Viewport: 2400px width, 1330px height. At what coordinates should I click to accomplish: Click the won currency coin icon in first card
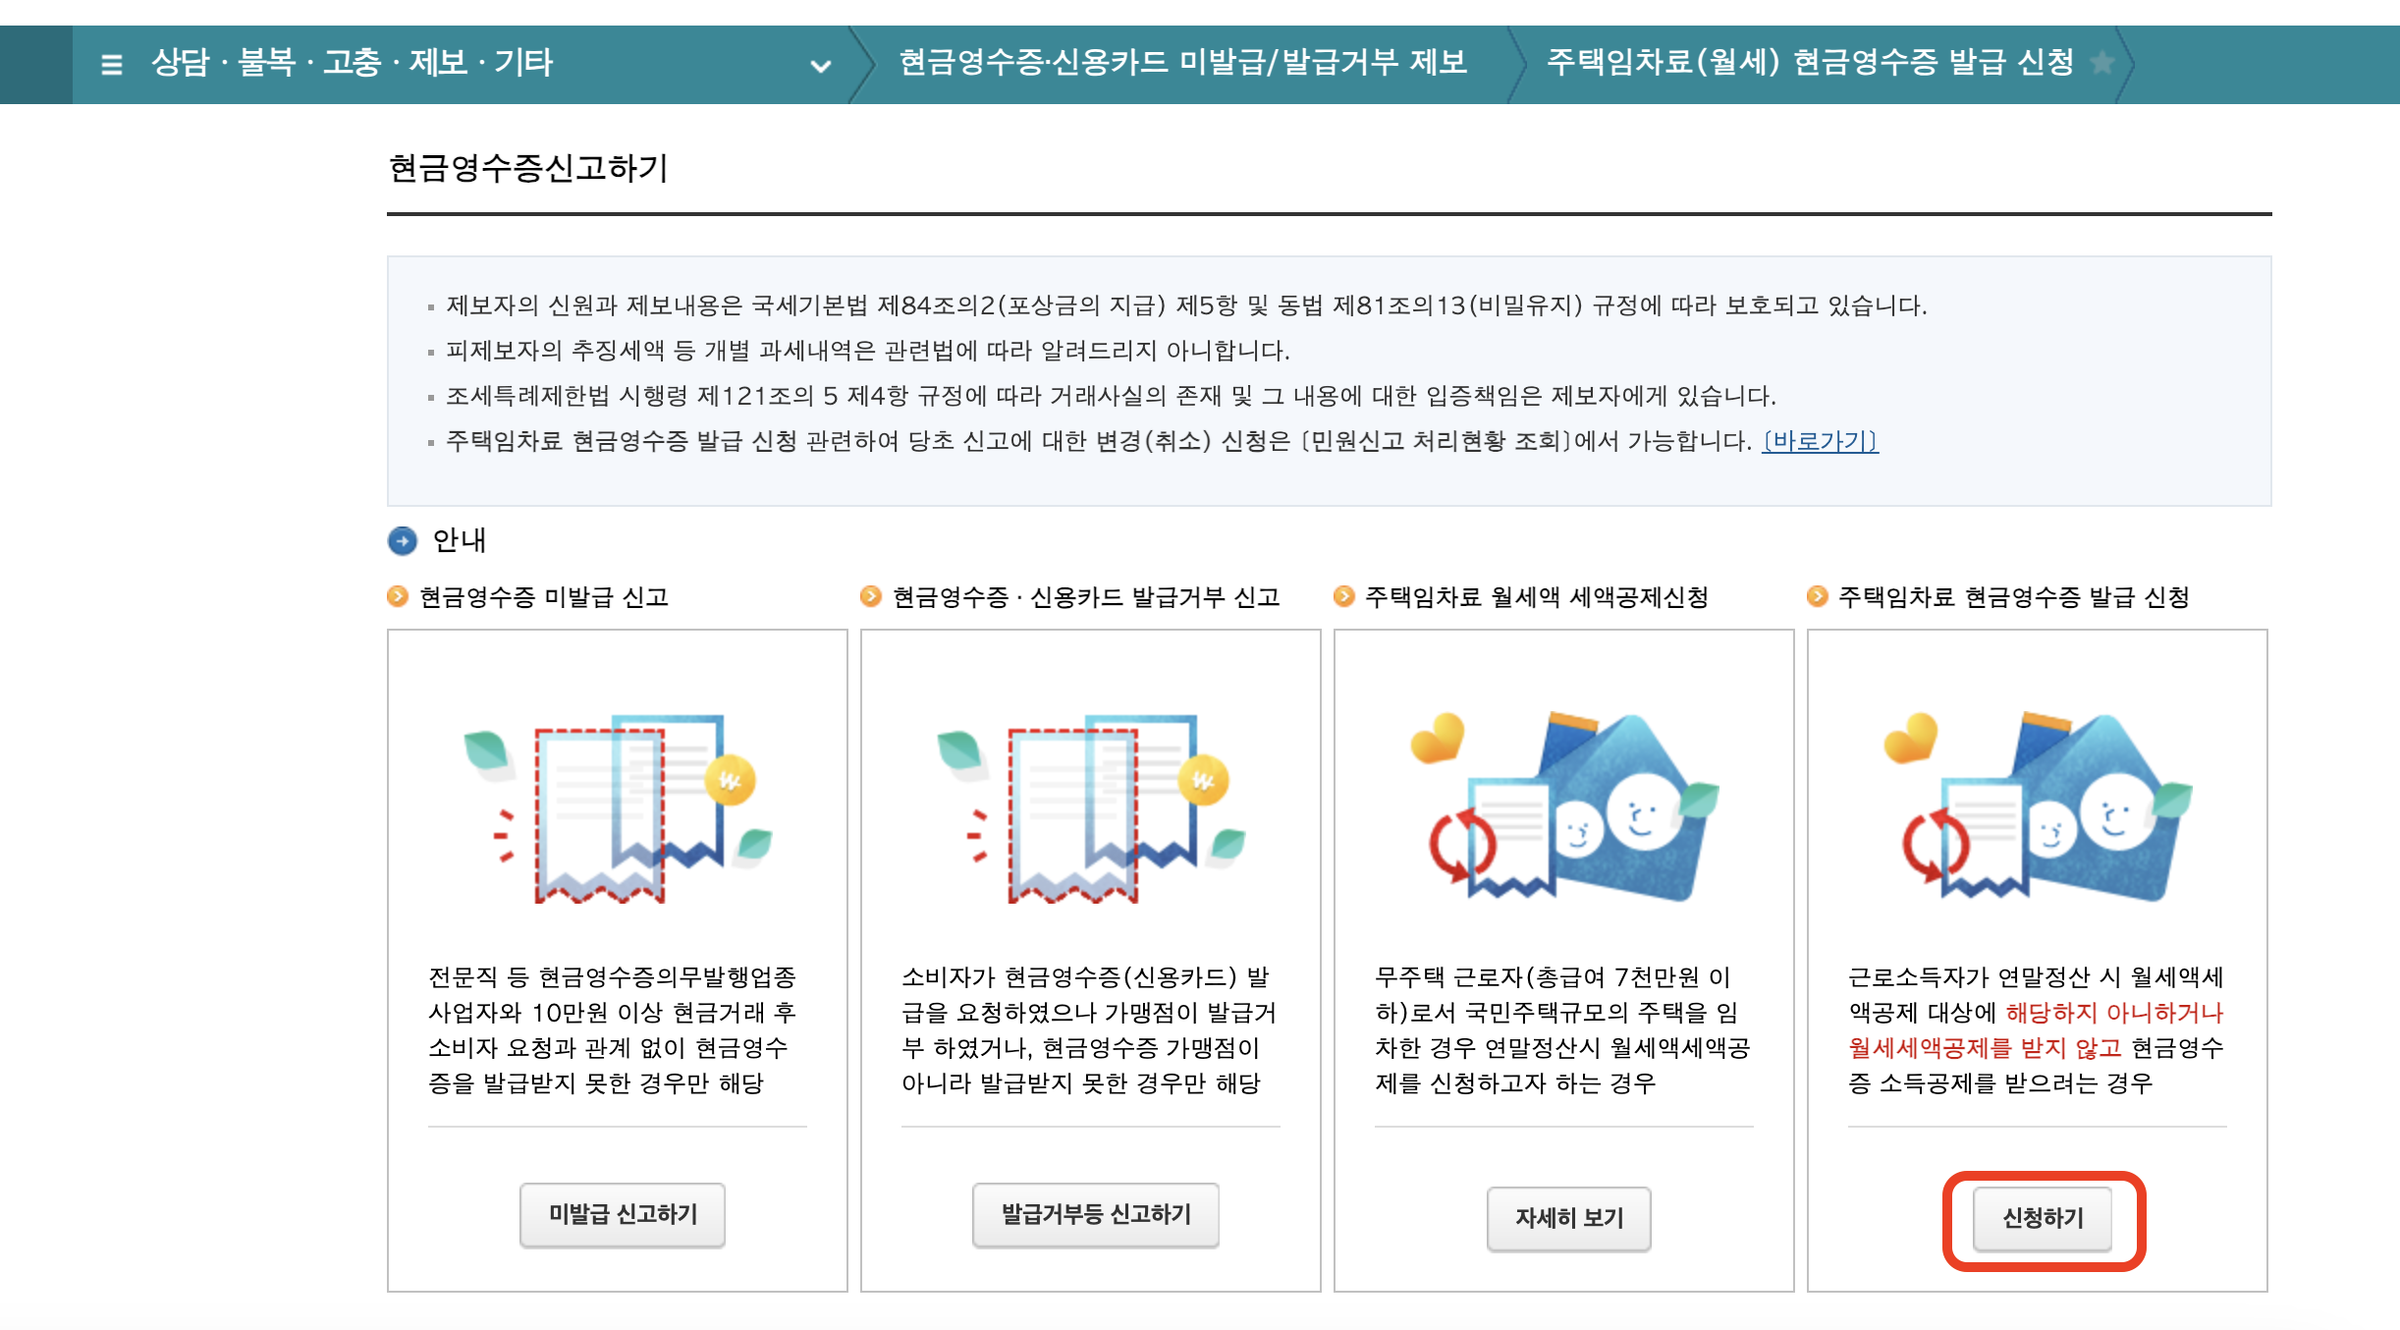tap(729, 781)
